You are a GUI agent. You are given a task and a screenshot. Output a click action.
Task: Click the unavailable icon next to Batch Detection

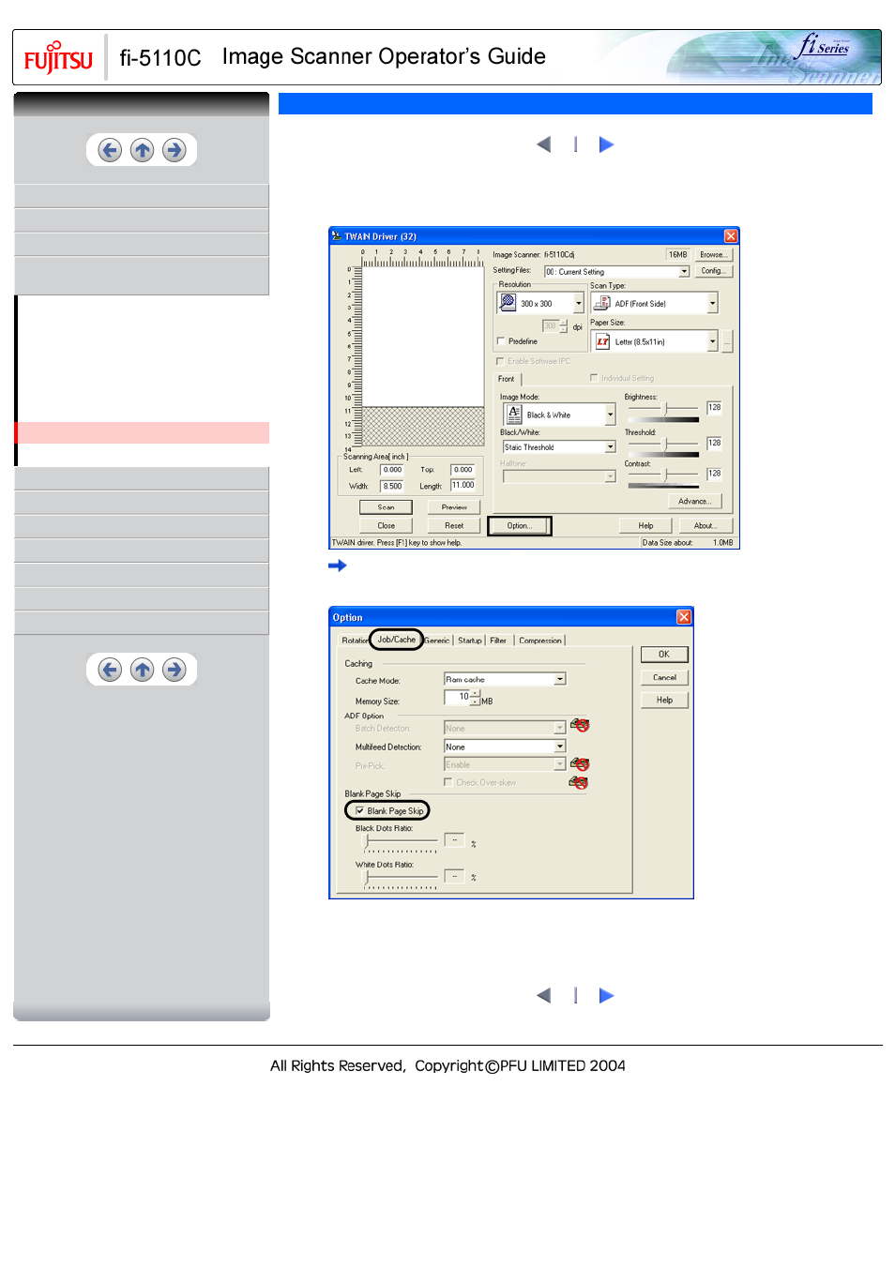580,726
